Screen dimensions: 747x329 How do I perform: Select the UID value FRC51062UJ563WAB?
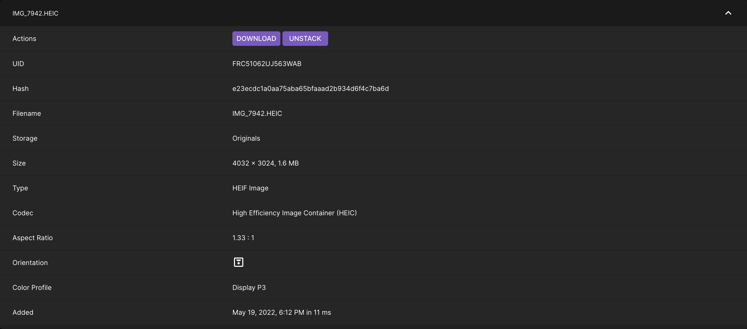click(267, 64)
